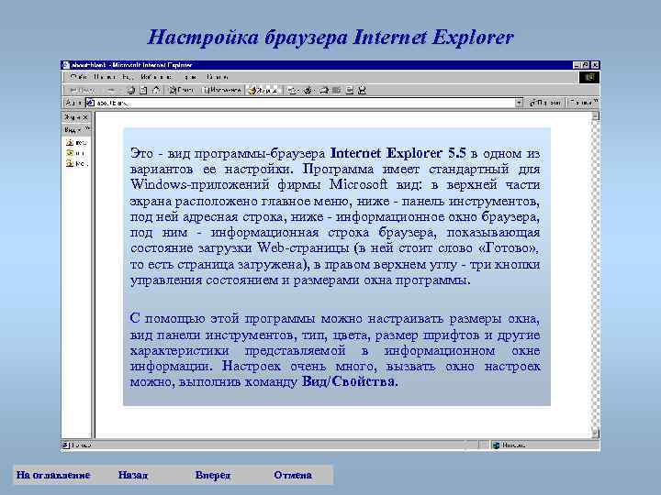This screenshot has height=495, width=661.
Task: Click the Отмена button below the slide
Action: (x=293, y=475)
